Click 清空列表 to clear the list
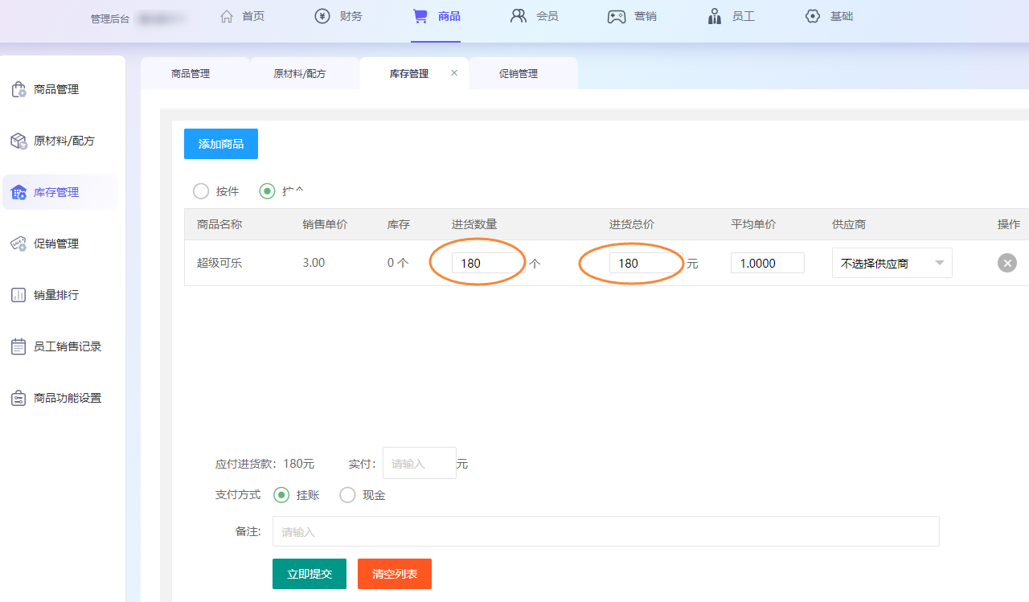 395,574
